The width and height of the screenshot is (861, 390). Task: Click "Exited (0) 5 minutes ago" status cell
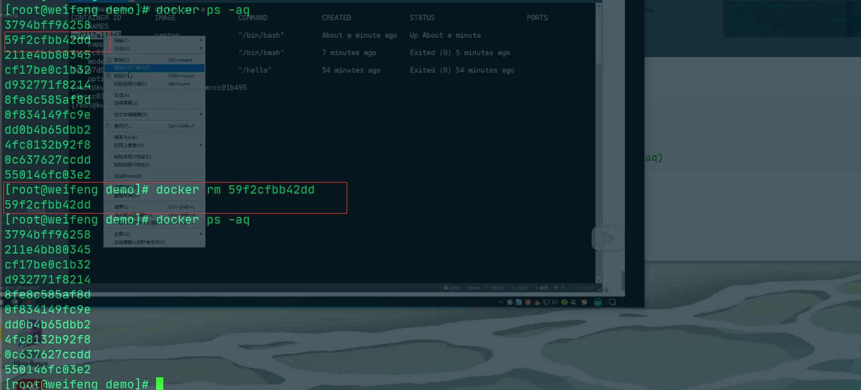point(459,53)
